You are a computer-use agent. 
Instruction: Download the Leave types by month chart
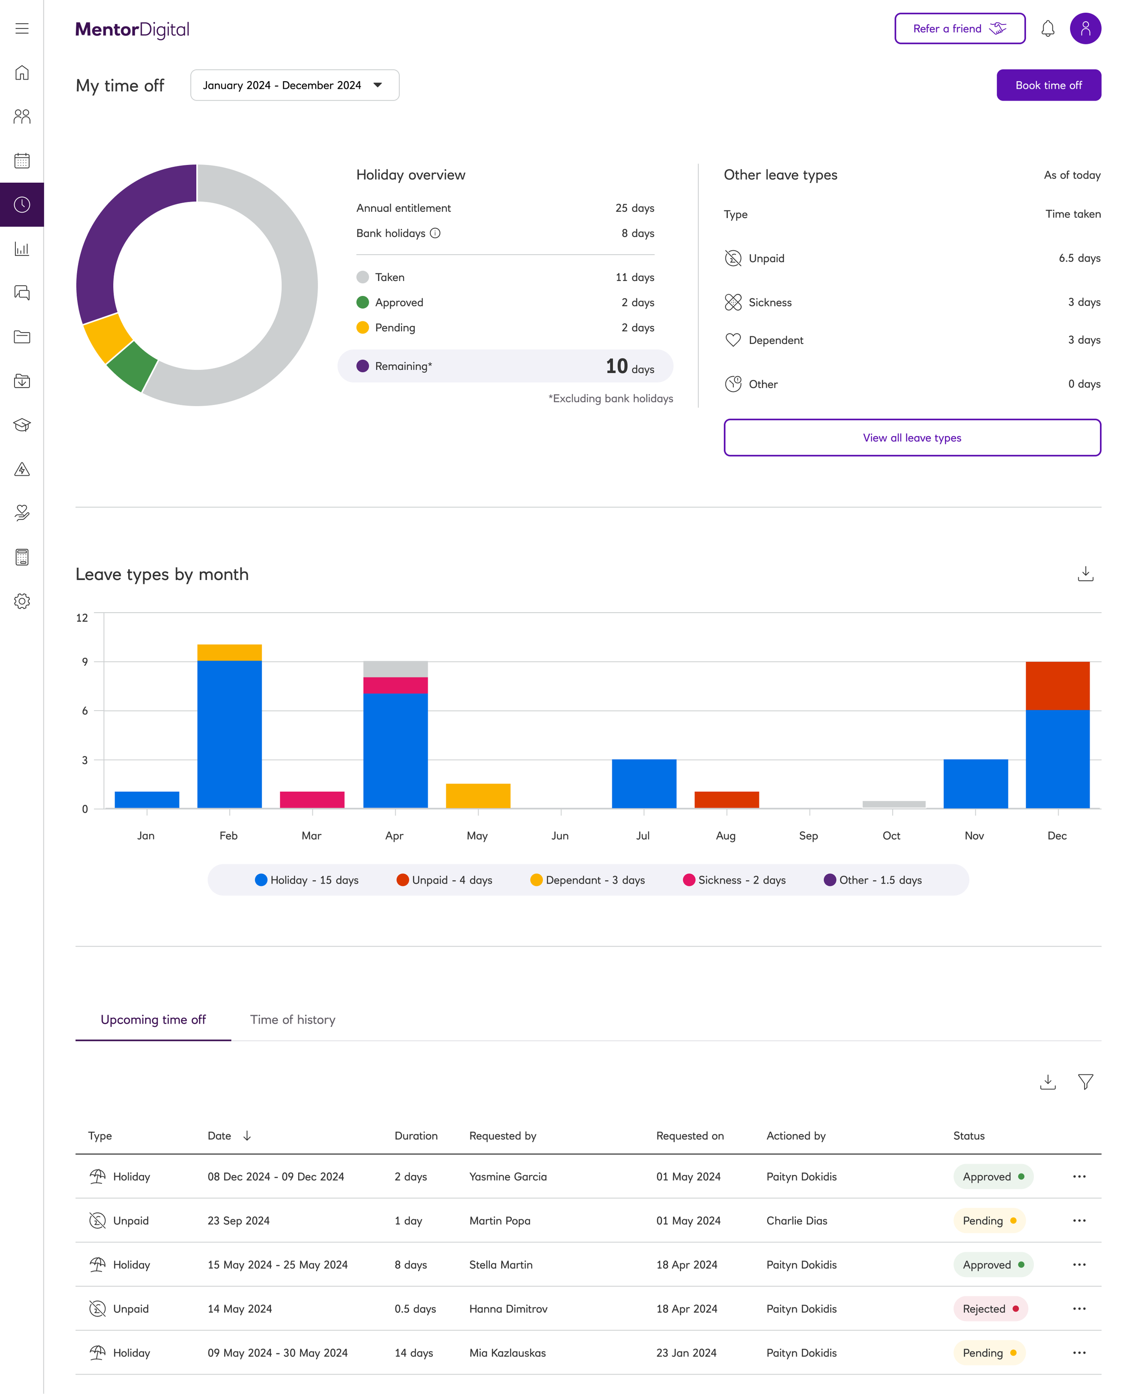pyautogui.click(x=1085, y=574)
